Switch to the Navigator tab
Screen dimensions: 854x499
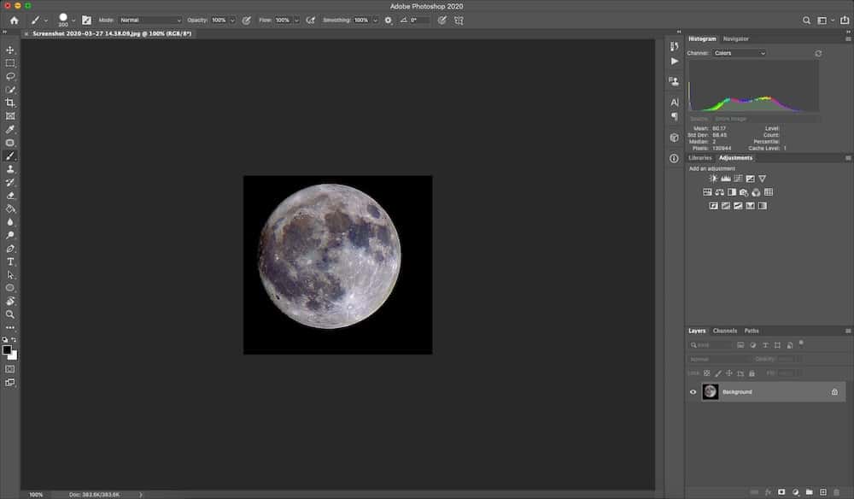(x=736, y=38)
